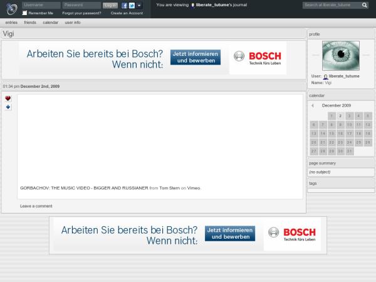The height and width of the screenshot is (282, 376).
Task: Tick the Remember Me checkbox
Action: [24, 13]
